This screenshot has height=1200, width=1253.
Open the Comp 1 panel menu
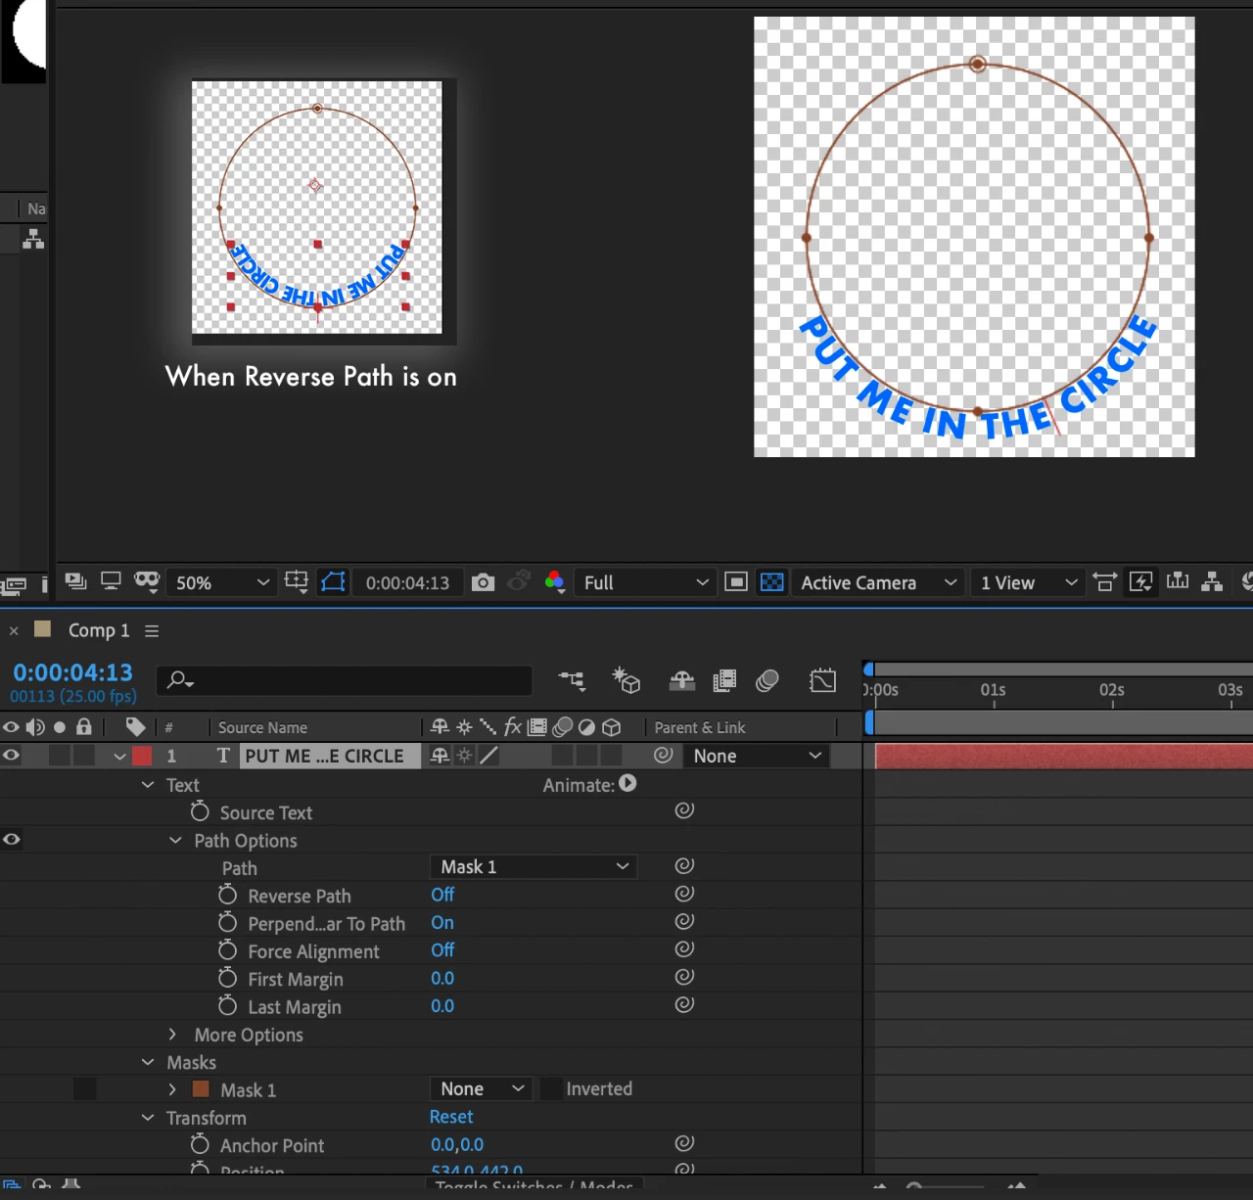152,631
